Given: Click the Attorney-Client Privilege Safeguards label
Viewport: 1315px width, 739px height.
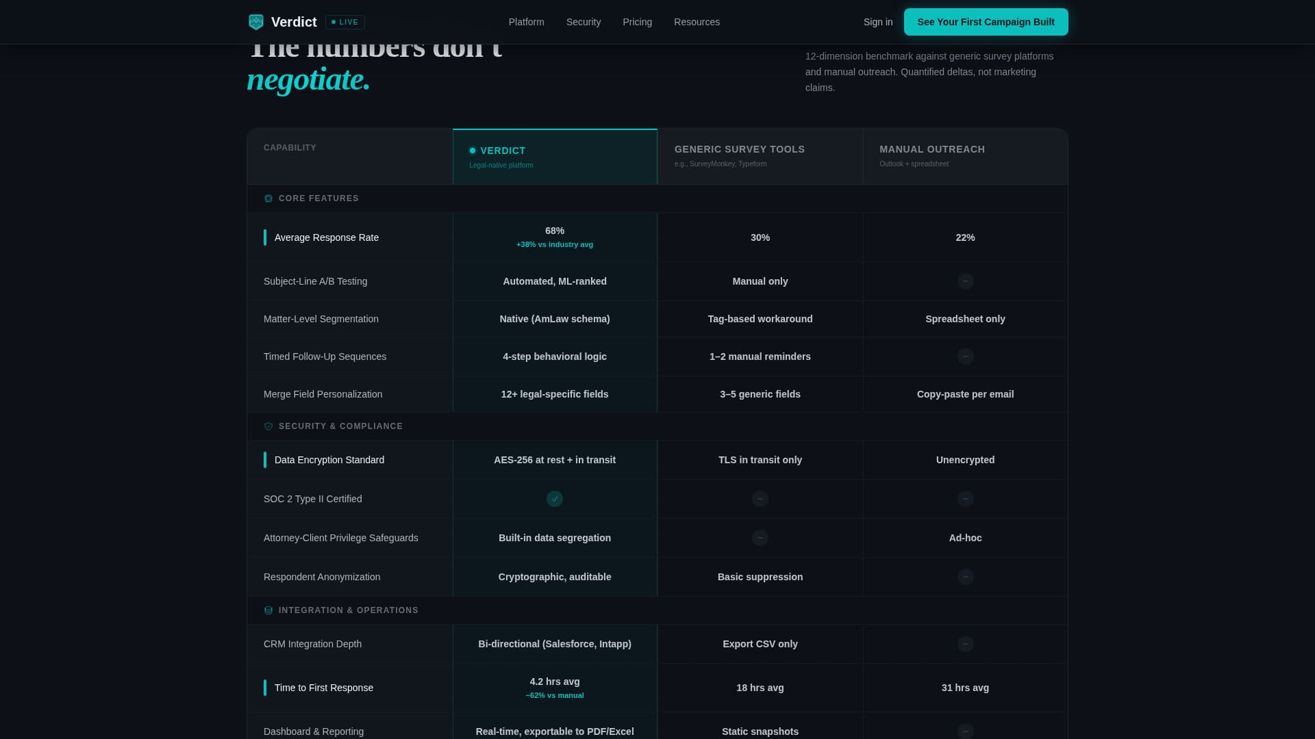Looking at the screenshot, I should 340,538.
